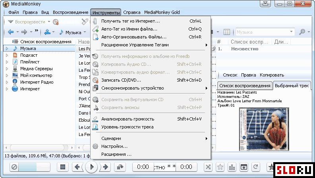Choose Авто-Тег из Имени файла
The height and width of the screenshot is (178, 315).
pyautogui.click(x=151, y=29)
